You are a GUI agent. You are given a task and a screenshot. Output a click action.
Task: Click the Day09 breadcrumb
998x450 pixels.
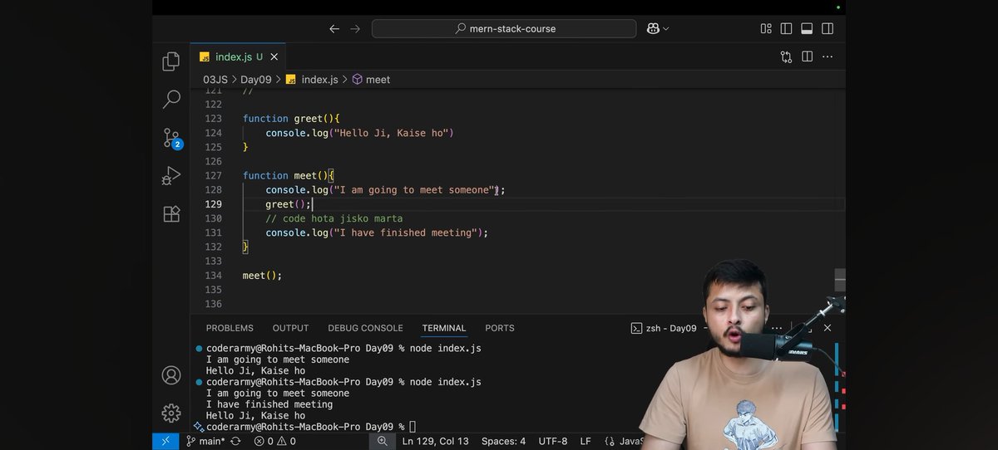256,80
